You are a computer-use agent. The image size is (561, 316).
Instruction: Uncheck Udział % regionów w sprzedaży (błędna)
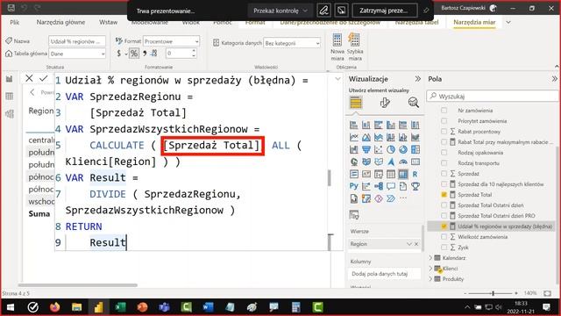444,226
